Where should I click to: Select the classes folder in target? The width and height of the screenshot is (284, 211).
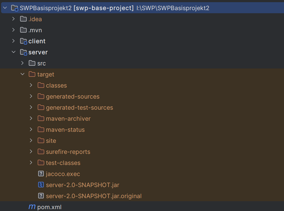click(x=56, y=86)
